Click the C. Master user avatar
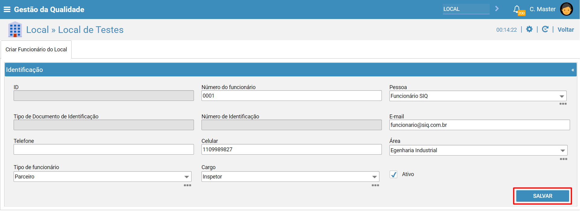580x212 pixels. point(566,9)
